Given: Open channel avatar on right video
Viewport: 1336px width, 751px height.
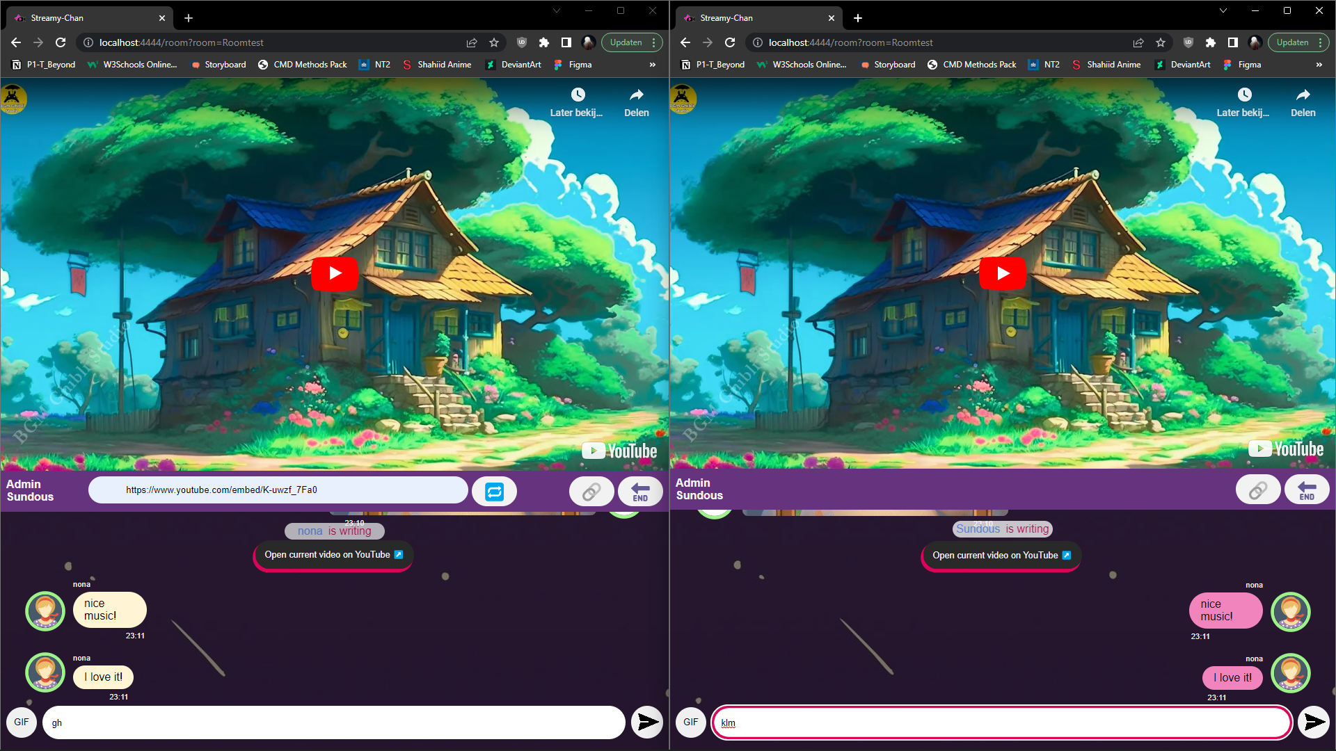Looking at the screenshot, I should click(x=683, y=99).
